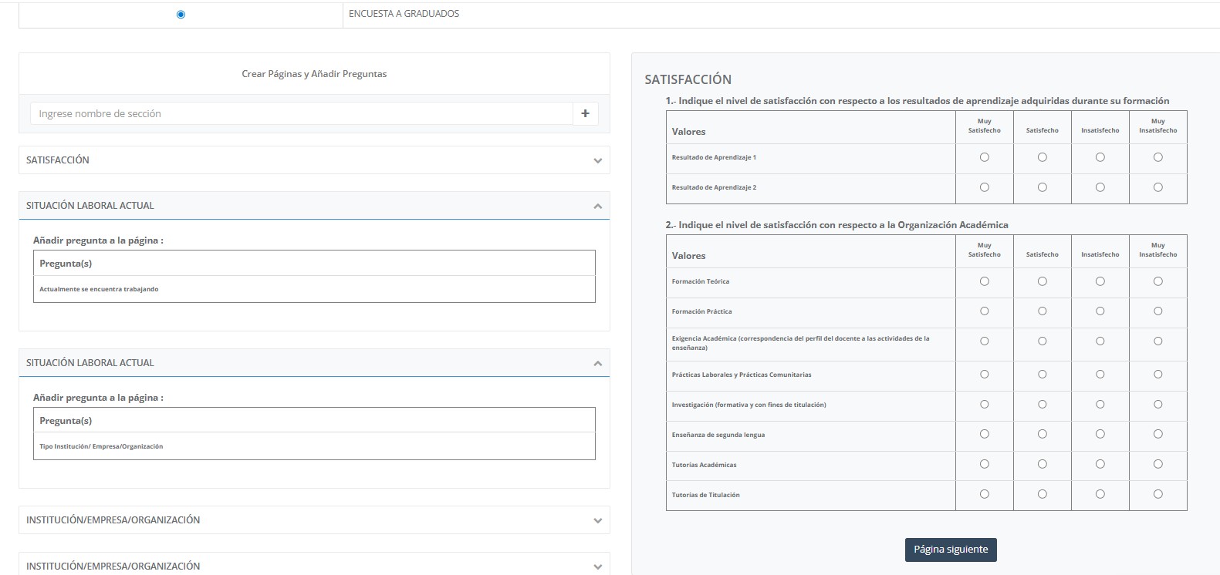This screenshot has height=575, width=1220.
Task: Select Satisfecho for Resultado de Aprendizaje 1
Action: pyautogui.click(x=1042, y=157)
